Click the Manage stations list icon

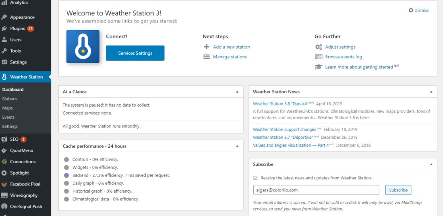pyautogui.click(x=207, y=57)
